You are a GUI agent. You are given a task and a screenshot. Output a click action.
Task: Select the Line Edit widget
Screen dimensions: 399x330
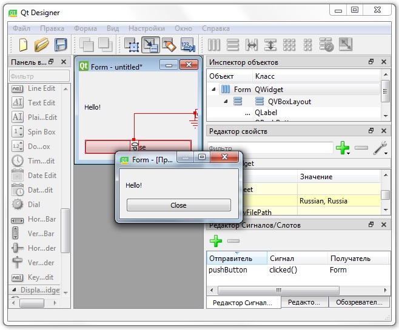[x=35, y=88]
